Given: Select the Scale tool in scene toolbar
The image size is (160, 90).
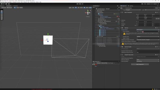Looking at the screenshot, I should coord(2,16).
